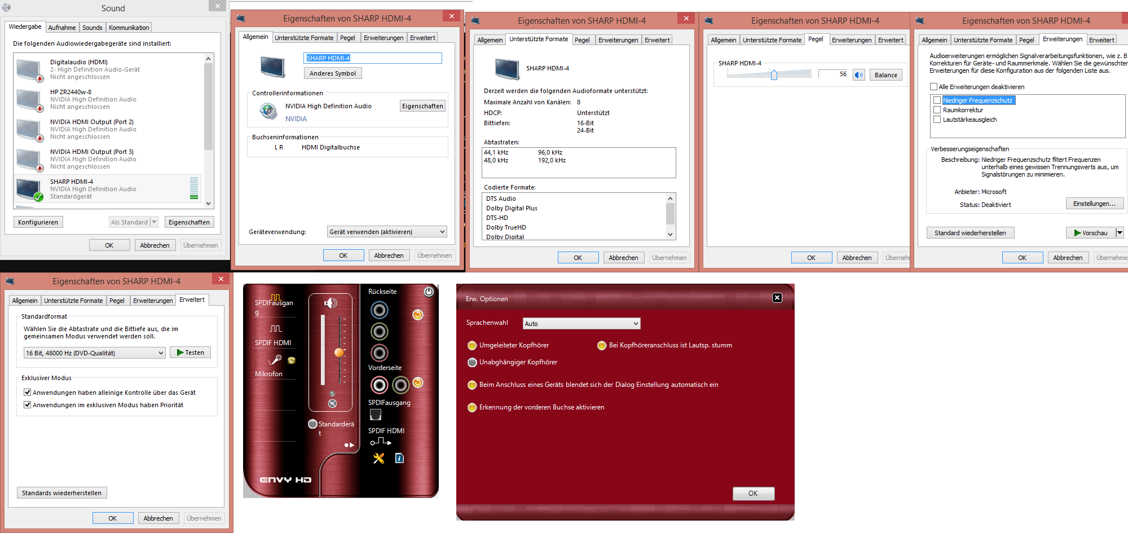Switch to Aufnahme tab in Sound window
Viewport: 1128px width, 542px height.
62,28
